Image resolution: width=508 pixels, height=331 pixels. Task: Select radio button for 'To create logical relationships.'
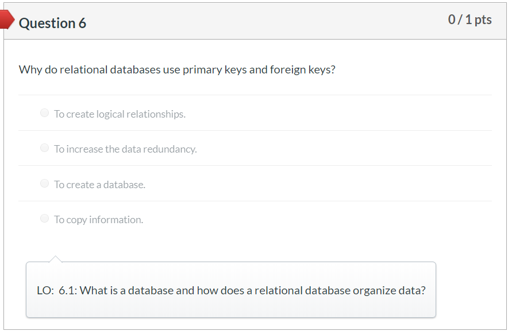pos(44,112)
